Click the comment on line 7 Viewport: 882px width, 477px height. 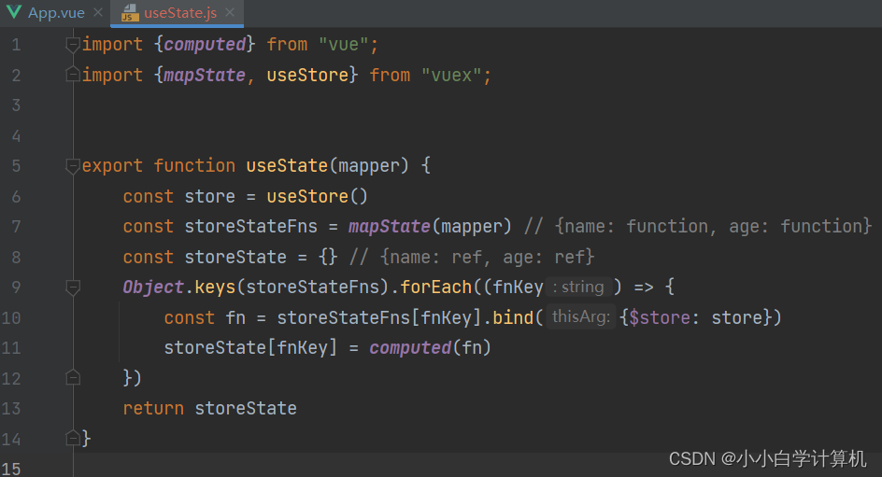point(698,227)
